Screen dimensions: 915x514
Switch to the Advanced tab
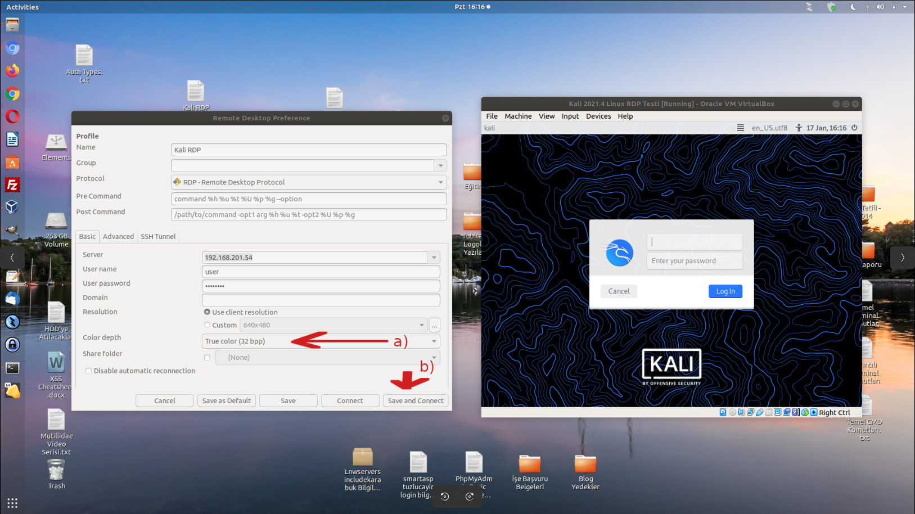pyautogui.click(x=118, y=237)
